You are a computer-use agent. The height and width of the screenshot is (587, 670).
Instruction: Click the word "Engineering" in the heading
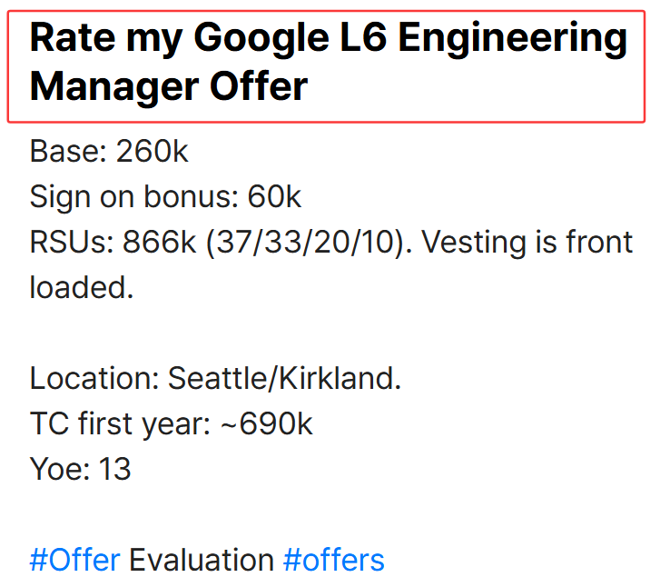[513, 39]
